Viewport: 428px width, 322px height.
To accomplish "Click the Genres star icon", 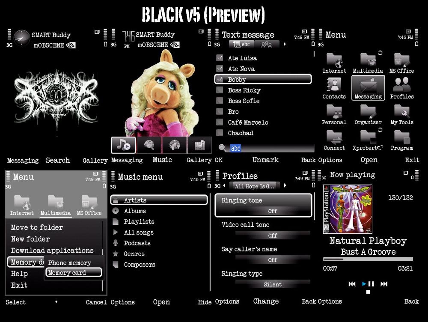I will point(116,254).
